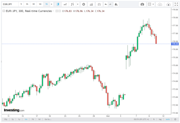Select the 1h interval
180x123 pixels.
click(x=27, y=4)
